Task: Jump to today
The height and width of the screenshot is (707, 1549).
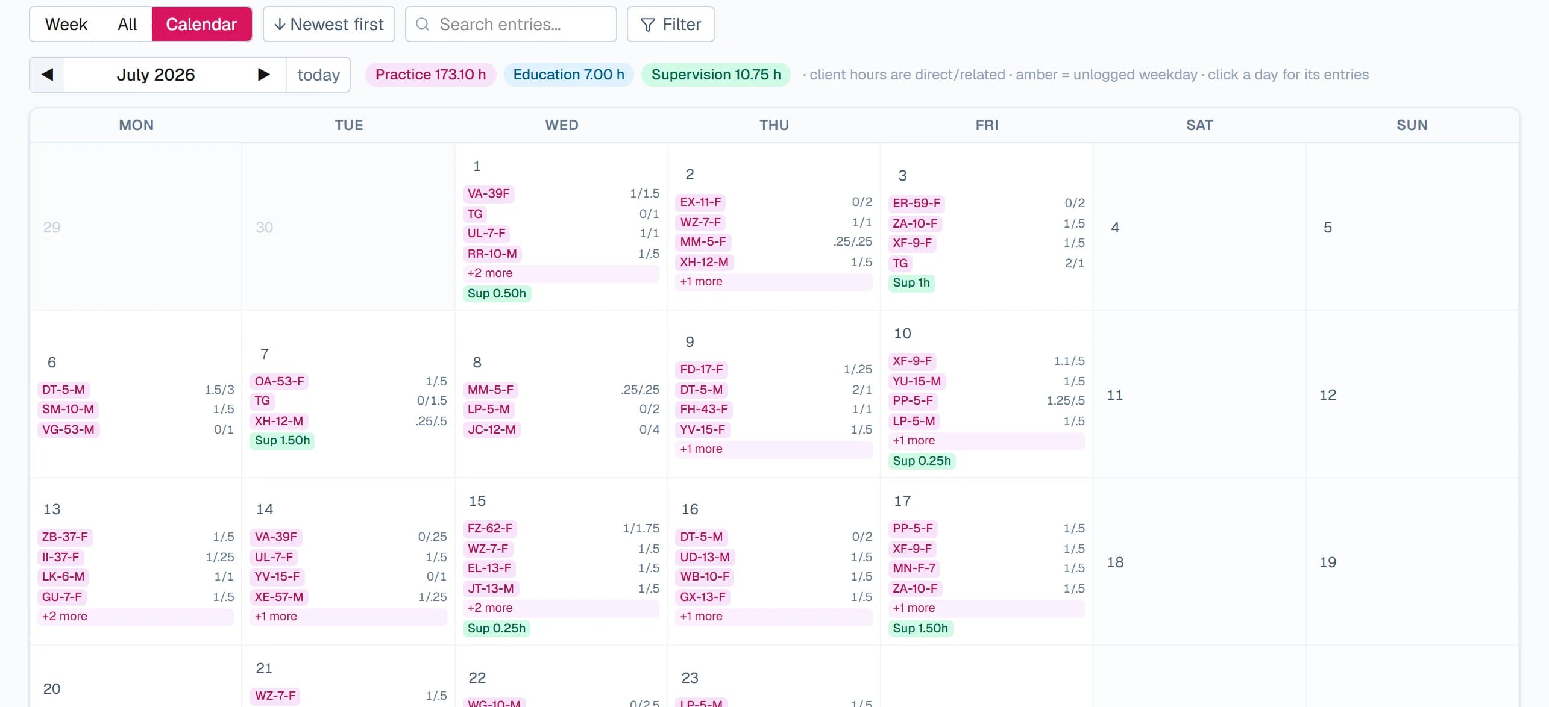Action: coord(318,75)
